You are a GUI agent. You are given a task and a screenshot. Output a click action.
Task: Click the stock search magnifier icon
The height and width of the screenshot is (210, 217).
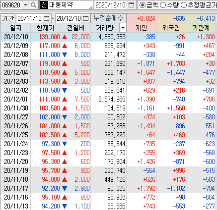[x=34, y=5]
